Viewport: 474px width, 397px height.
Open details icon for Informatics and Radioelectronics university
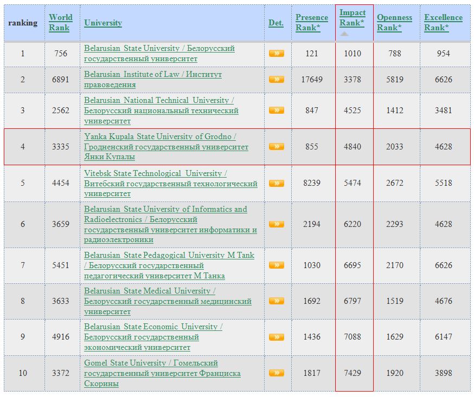tap(276, 224)
